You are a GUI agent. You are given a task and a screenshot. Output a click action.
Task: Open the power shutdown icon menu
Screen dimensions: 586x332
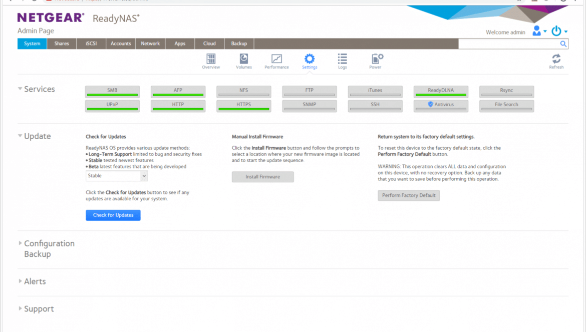click(556, 31)
